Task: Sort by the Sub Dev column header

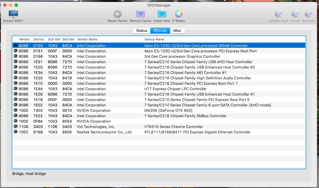Action: click(69, 39)
